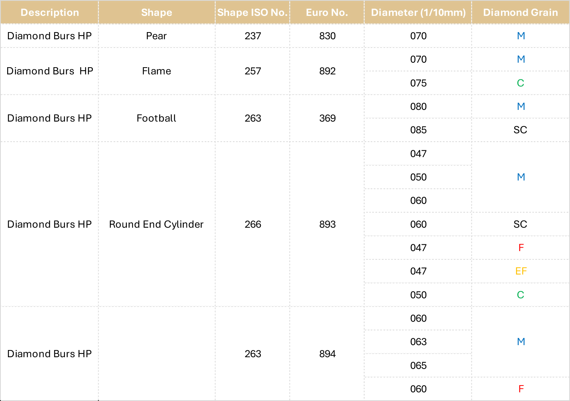Select the SC grain for diameter 085

[521, 130]
